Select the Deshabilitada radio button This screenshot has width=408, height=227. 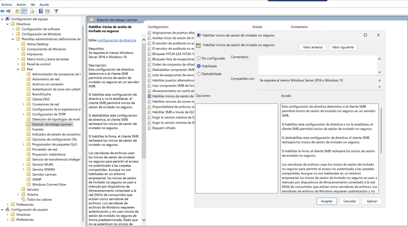tap(199, 74)
